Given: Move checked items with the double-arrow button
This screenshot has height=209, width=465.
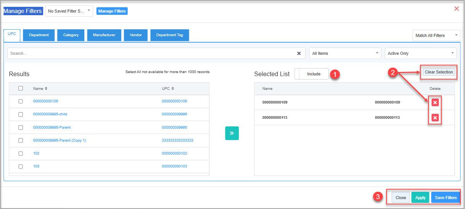Looking at the screenshot, I should tap(232, 133).
